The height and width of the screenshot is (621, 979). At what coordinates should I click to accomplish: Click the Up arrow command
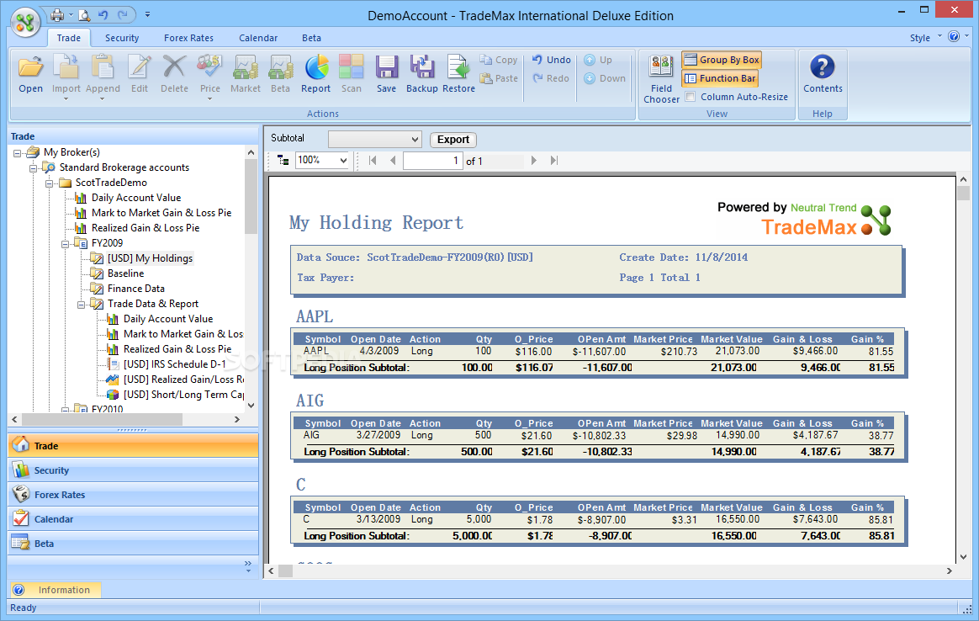tap(598, 60)
